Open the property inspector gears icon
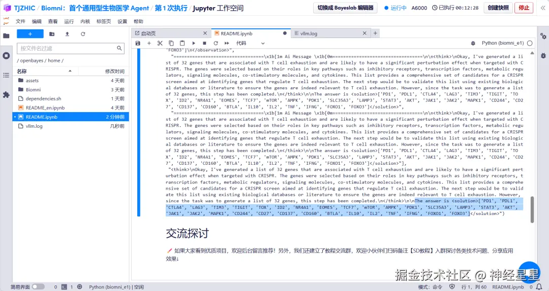The image size is (549, 291). 543,36
